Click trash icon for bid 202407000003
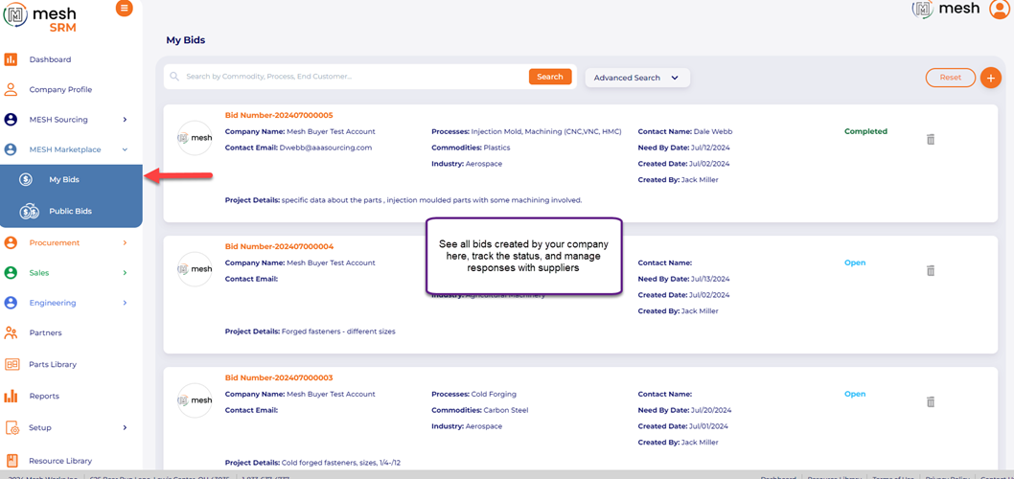Viewport: 1014px width, 479px height. click(930, 402)
